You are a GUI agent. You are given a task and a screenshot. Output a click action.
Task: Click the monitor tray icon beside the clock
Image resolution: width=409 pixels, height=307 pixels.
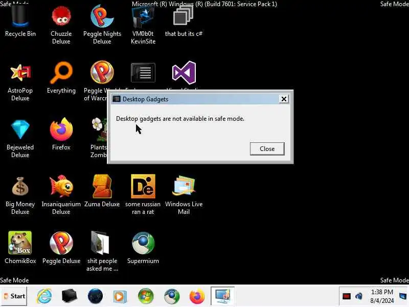[x=403, y=296]
